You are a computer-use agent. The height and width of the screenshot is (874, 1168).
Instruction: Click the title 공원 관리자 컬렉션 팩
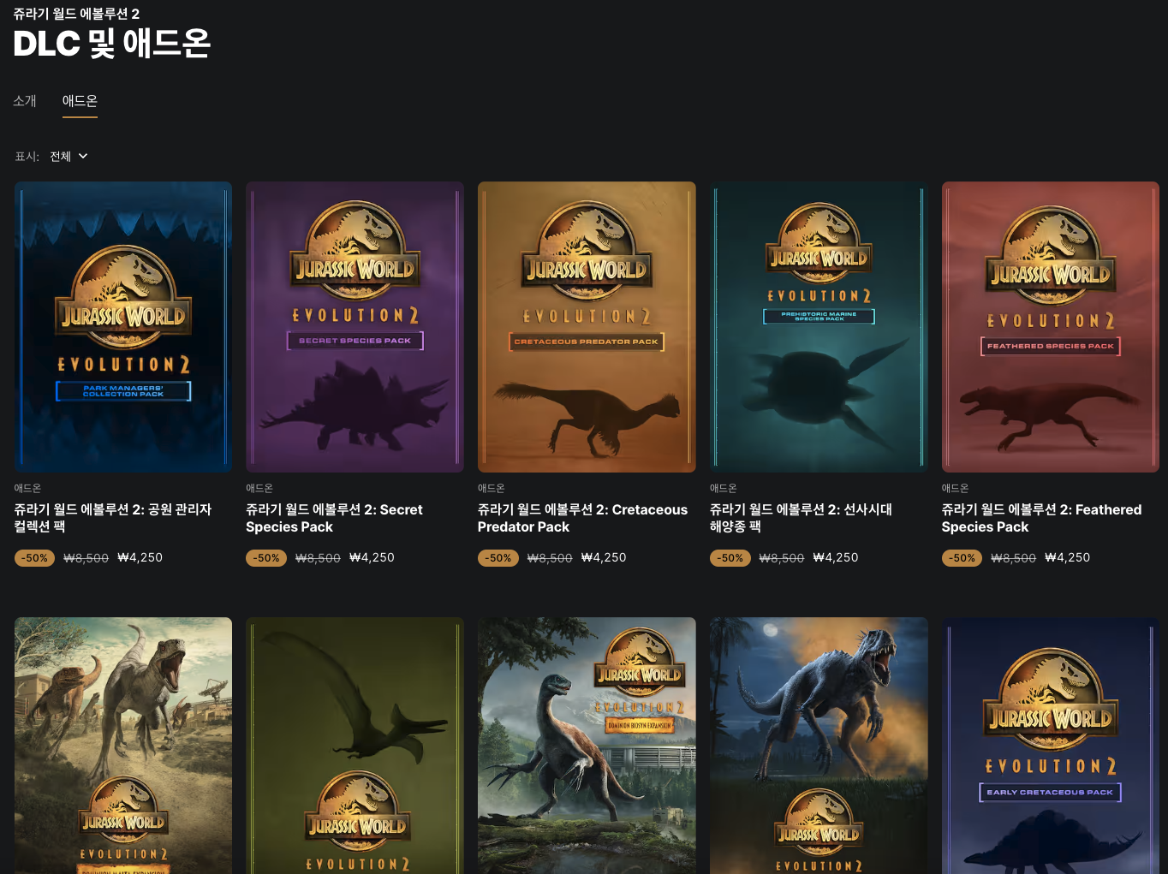click(113, 518)
